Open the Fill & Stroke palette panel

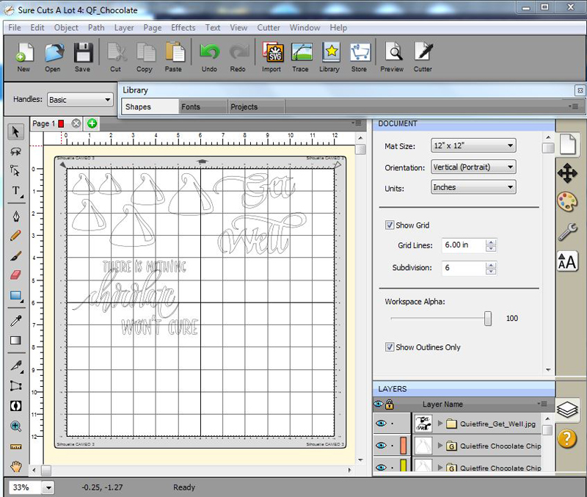[x=567, y=201]
